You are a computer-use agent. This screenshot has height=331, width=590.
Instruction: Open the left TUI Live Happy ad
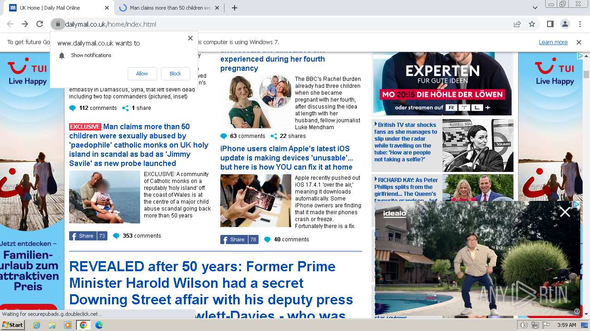tap(32, 184)
